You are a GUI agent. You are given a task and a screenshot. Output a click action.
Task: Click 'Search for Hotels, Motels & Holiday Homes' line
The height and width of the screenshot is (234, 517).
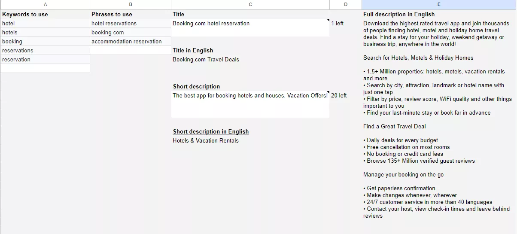pyautogui.click(x=418, y=58)
